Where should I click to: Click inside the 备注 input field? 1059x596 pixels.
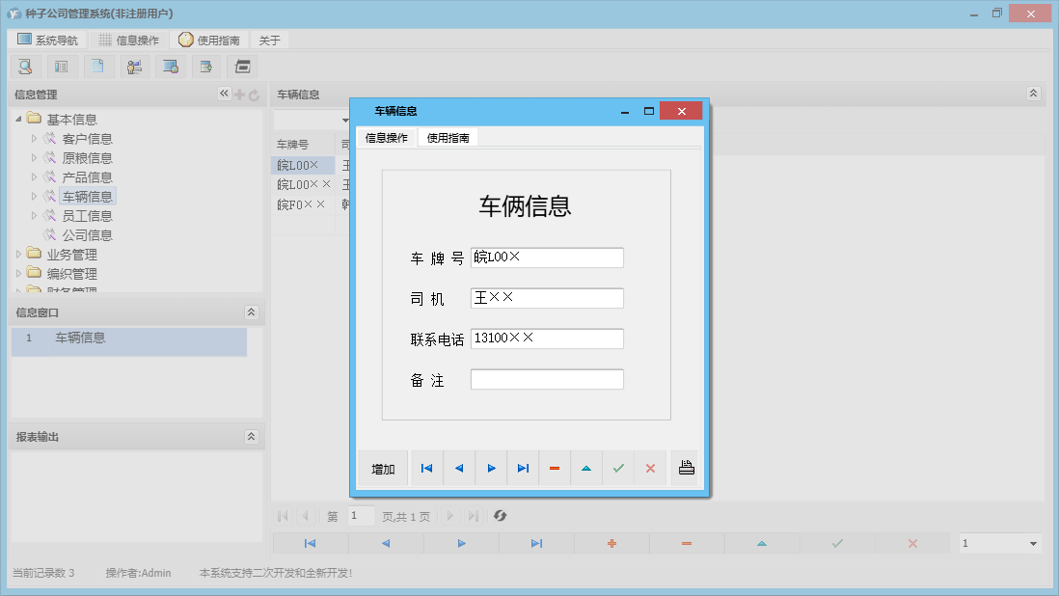click(547, 379)
